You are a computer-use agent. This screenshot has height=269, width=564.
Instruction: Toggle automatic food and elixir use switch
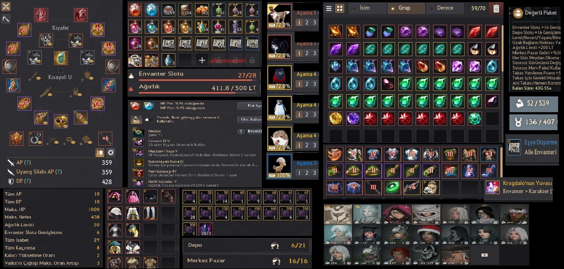pos(149,119)
